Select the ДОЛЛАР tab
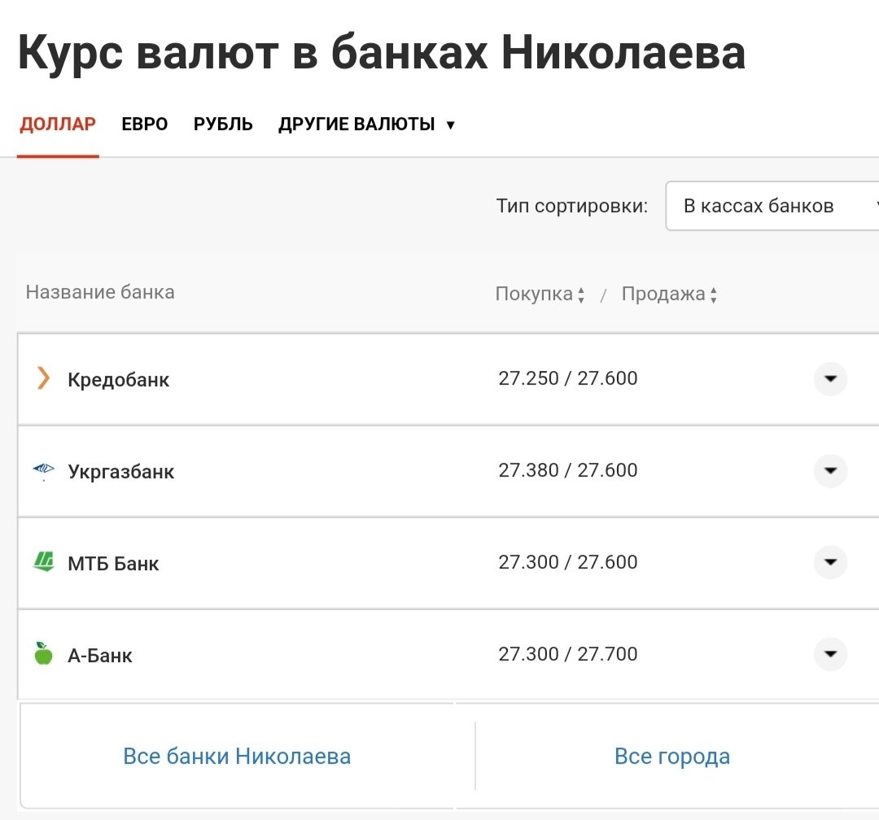This screenshot has height=820, width=879. [58, 124]
